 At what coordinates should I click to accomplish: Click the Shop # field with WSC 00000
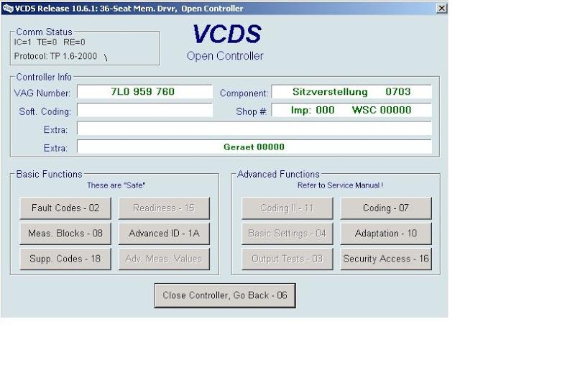tap(351, 110)
